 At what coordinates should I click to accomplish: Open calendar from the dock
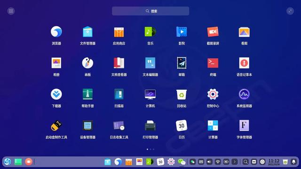point(160,161)
